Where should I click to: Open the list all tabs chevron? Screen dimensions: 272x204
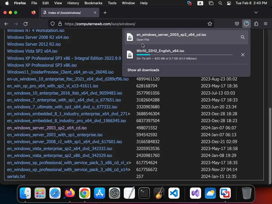256,12
